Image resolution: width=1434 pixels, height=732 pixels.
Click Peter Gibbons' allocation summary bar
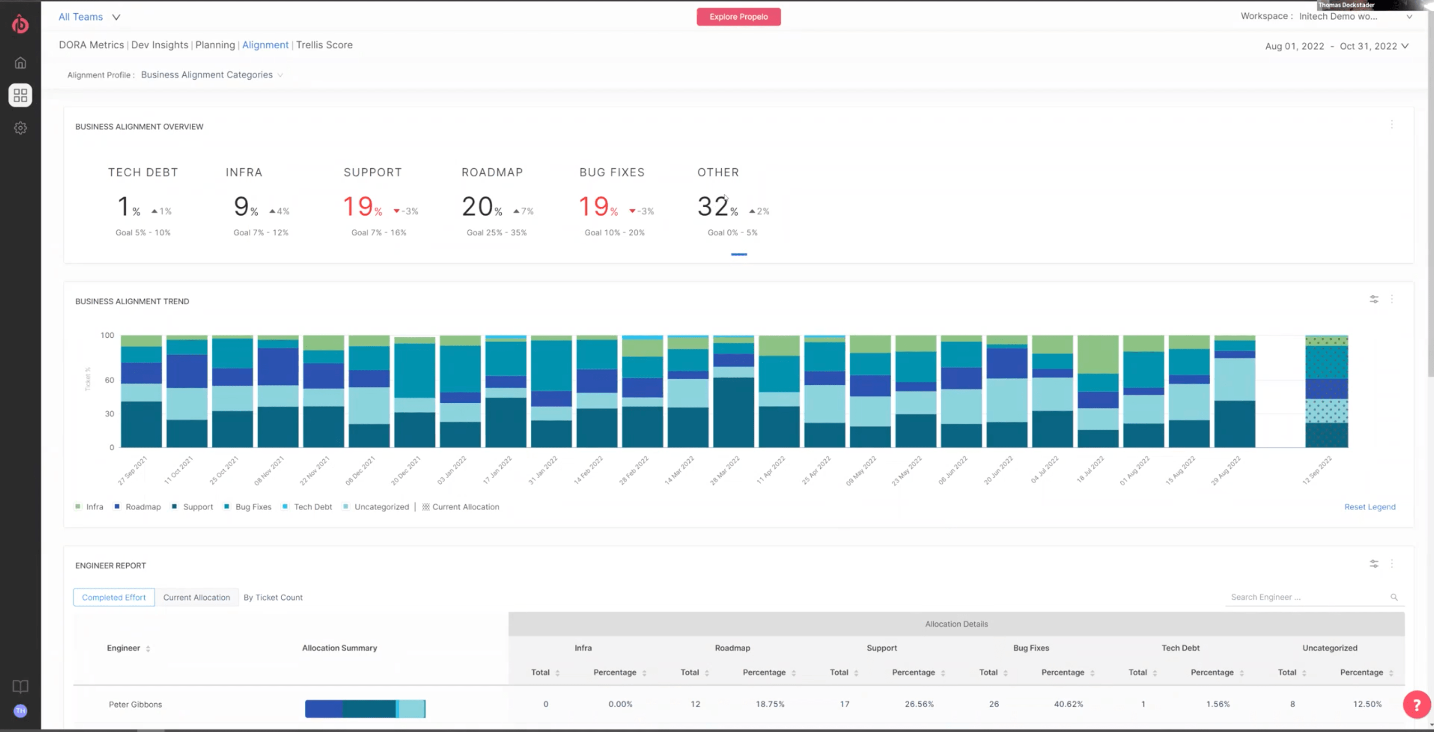[365, 708]
